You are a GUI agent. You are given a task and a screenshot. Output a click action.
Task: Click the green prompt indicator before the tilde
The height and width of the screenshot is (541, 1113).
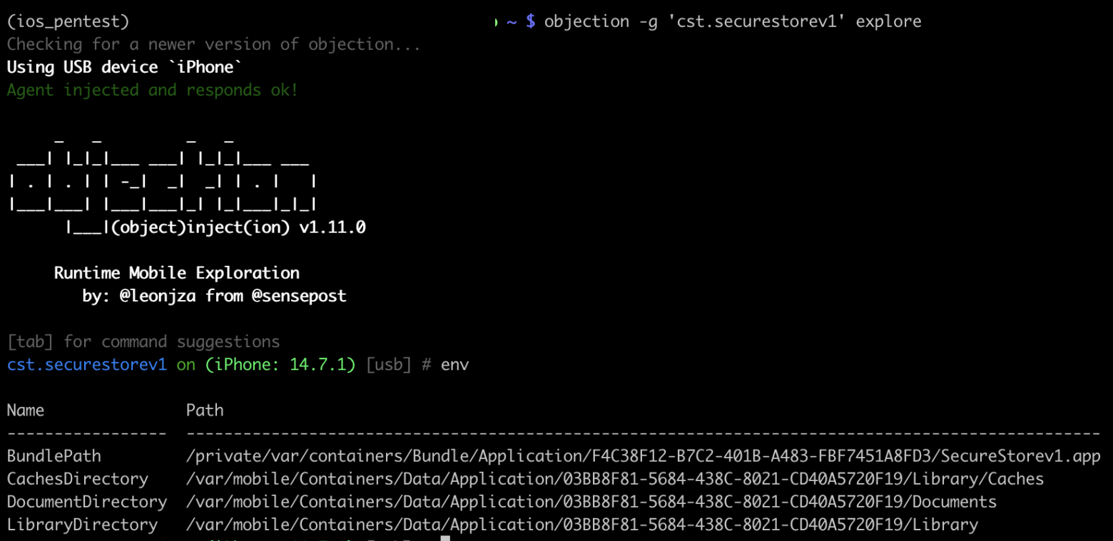pyautogui.click(x=496, y=22)
